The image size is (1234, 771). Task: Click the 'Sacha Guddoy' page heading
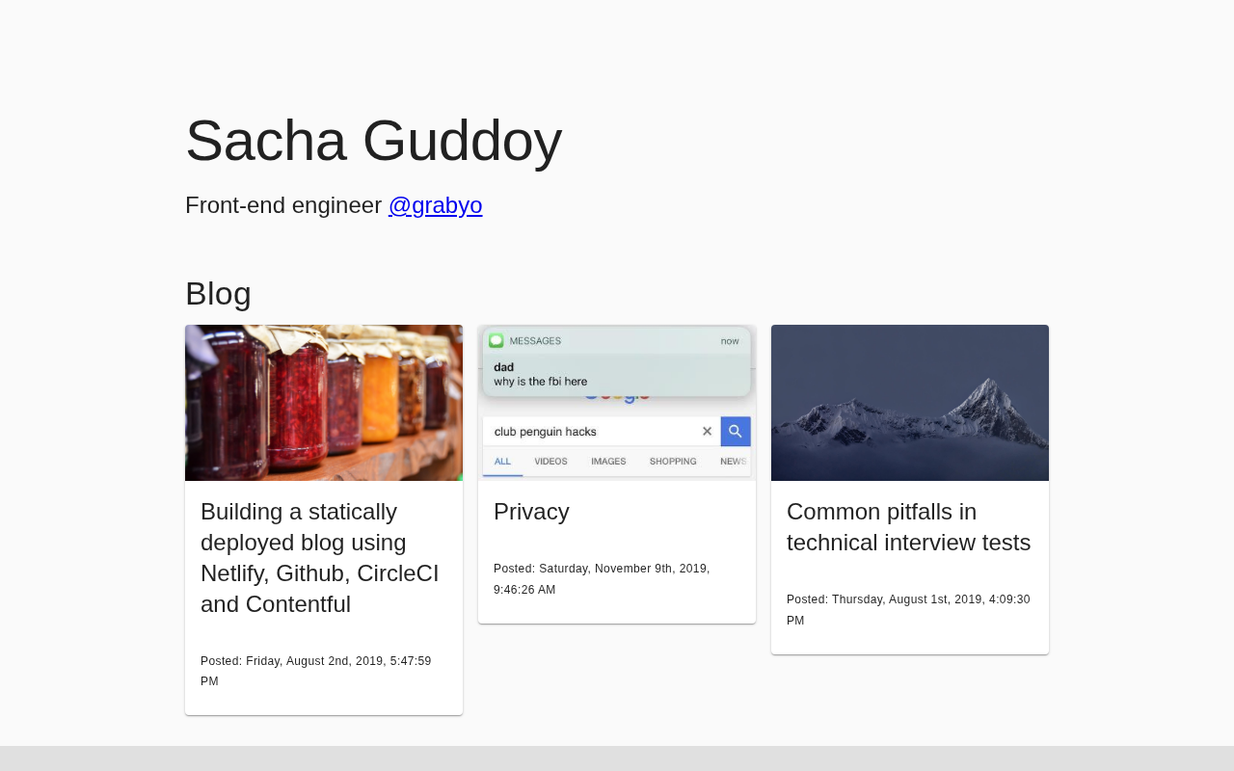(x=374, y=141)
